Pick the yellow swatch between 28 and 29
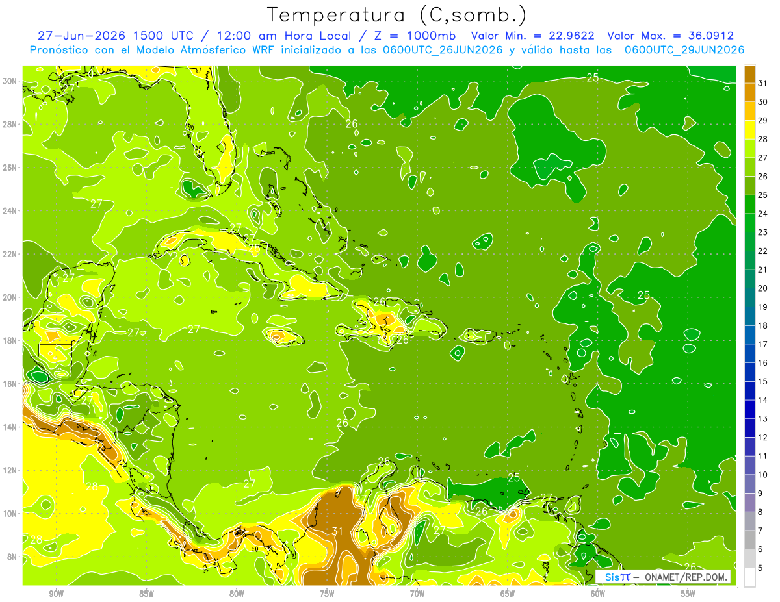780x602 pixels. pos(749,130)
